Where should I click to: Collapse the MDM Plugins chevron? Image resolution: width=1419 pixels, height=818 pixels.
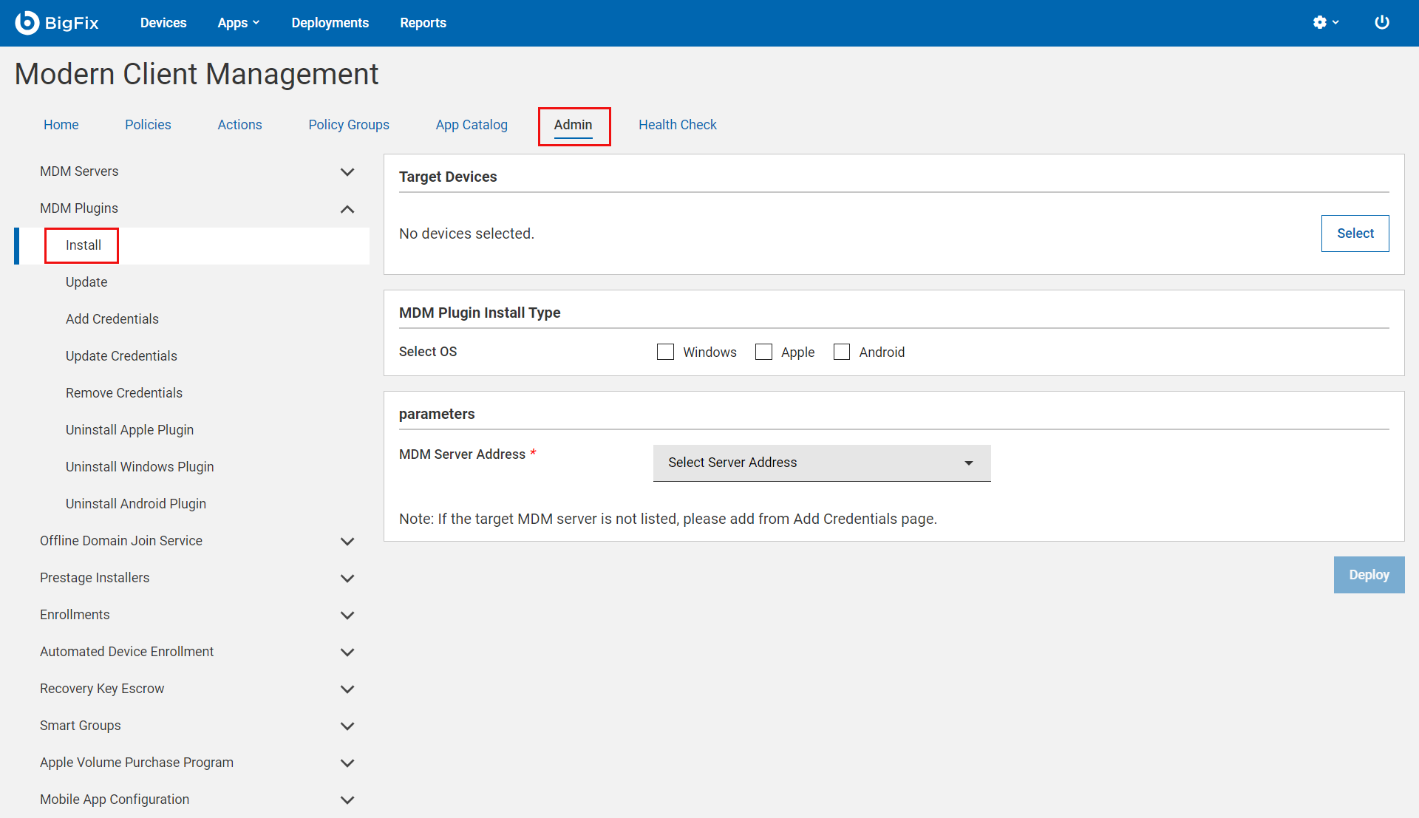tap(347, 209)
